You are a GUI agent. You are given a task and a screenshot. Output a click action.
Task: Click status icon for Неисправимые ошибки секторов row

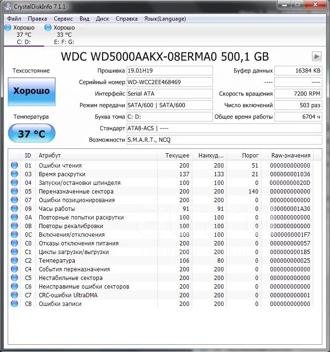point(14,286)
